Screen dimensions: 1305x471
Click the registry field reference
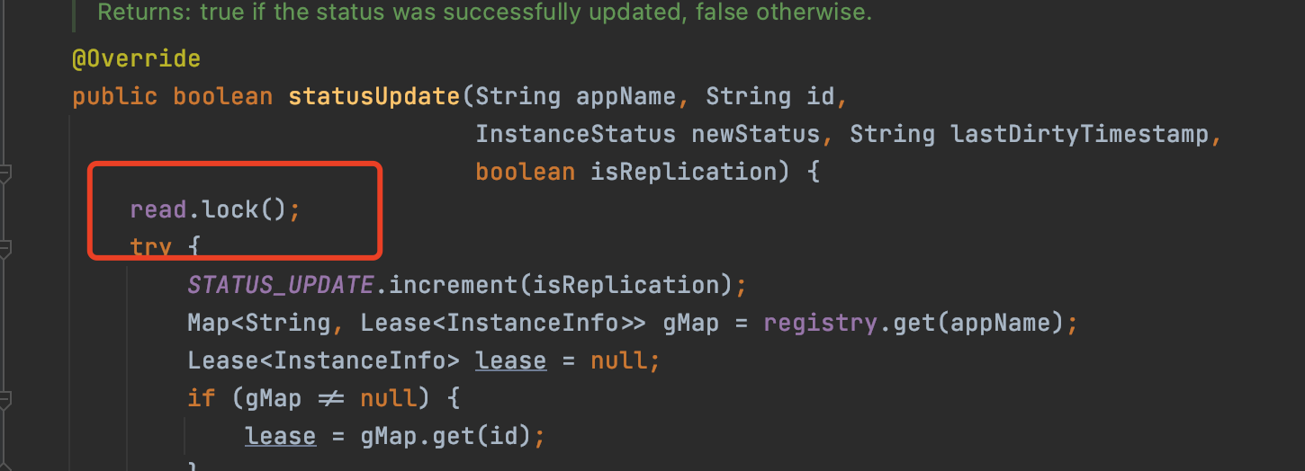click(820, 323)
